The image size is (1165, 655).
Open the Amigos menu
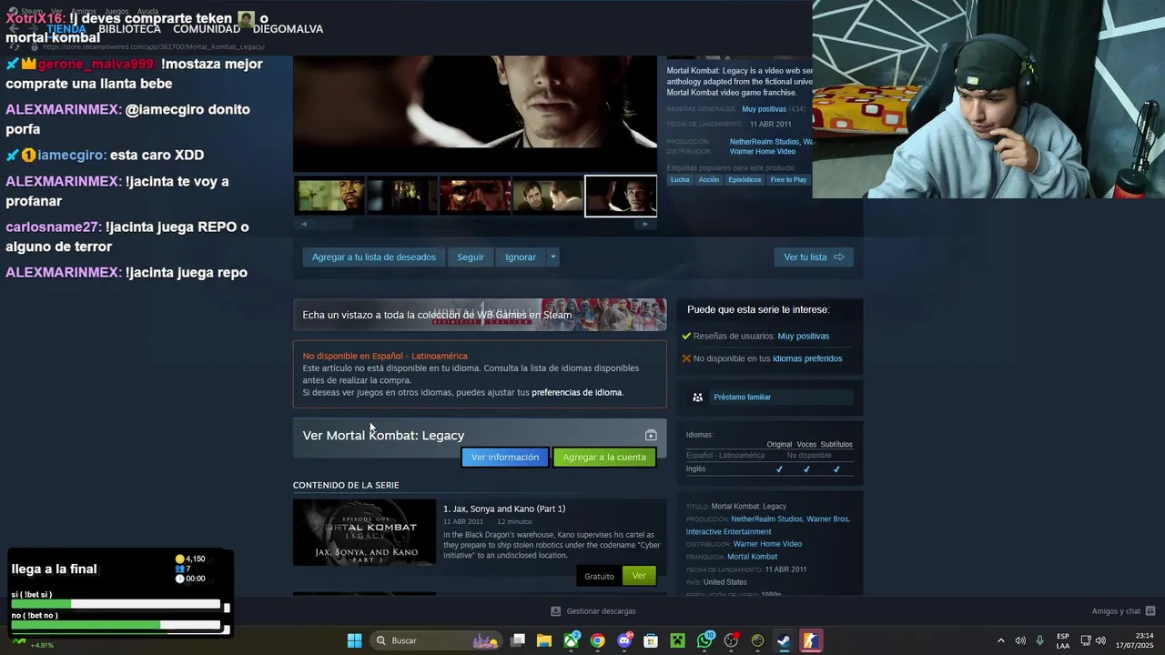(84, 12)
